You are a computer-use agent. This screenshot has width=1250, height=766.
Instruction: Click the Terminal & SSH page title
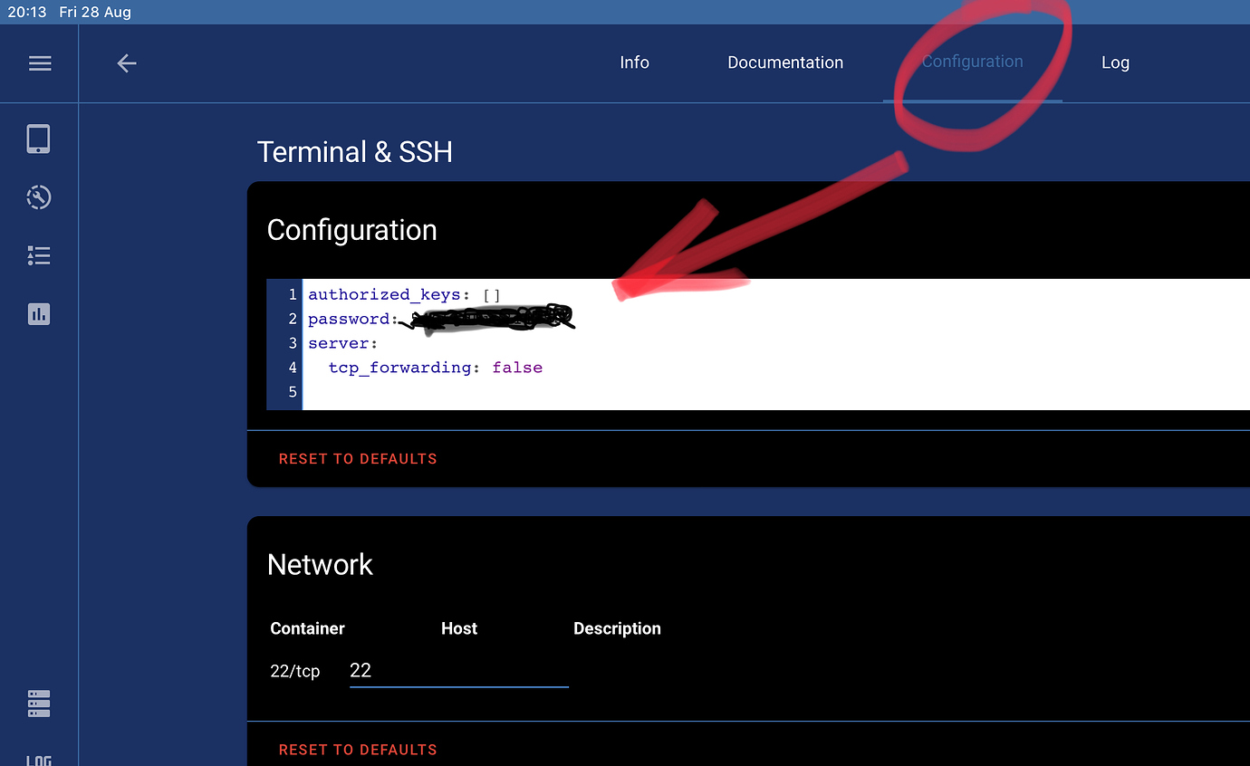(x=355, y=152)
